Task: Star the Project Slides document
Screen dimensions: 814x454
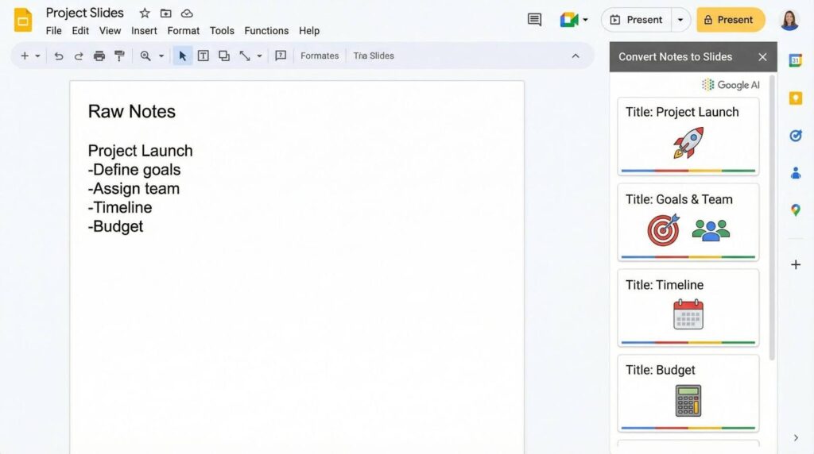Action: (145, 13)
